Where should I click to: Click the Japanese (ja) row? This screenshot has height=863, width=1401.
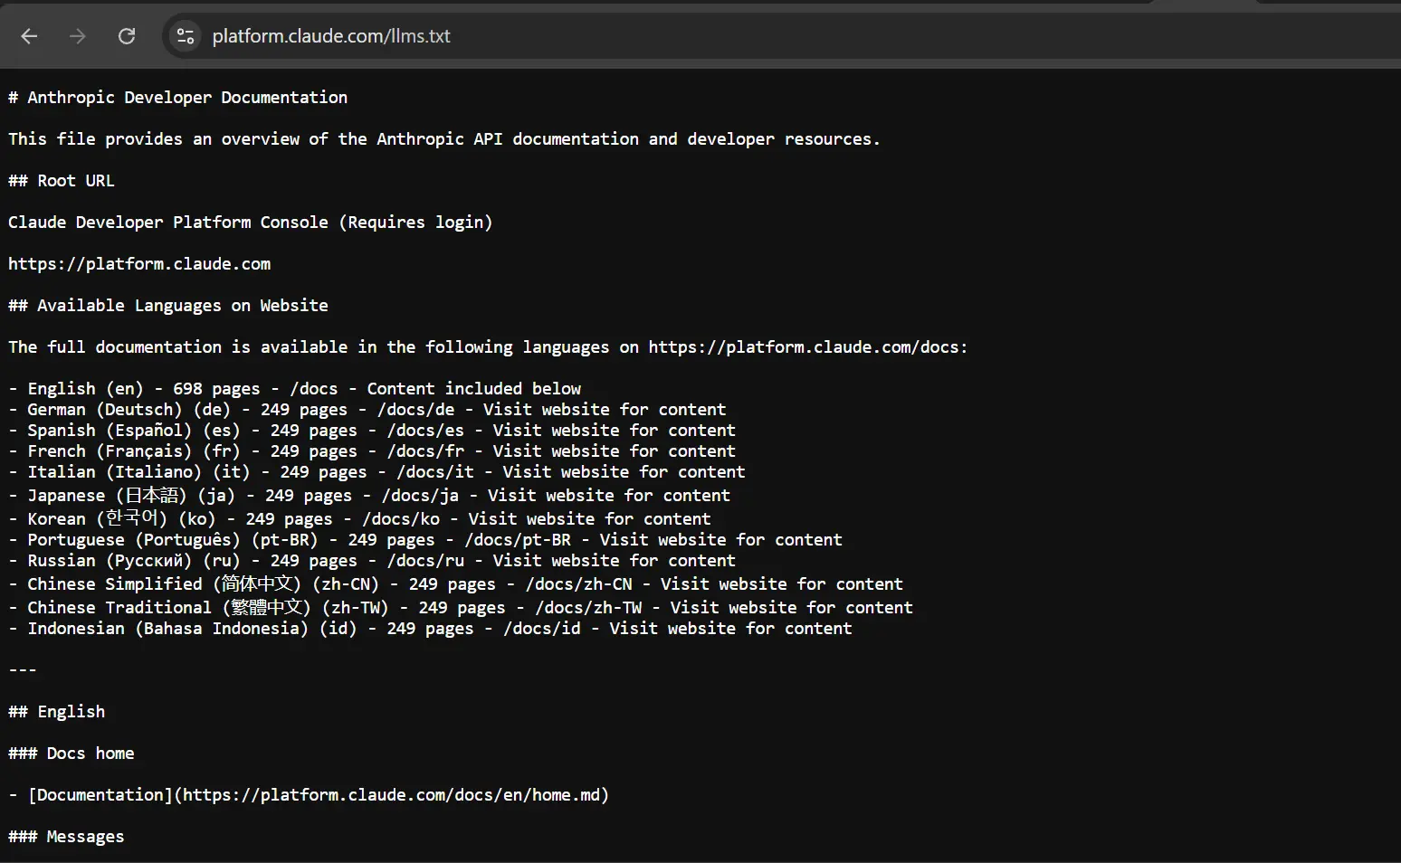point(369,495)
